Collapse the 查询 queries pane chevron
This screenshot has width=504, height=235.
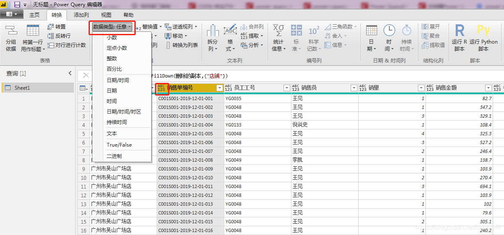pyautogui.click(x=70, y=73)
